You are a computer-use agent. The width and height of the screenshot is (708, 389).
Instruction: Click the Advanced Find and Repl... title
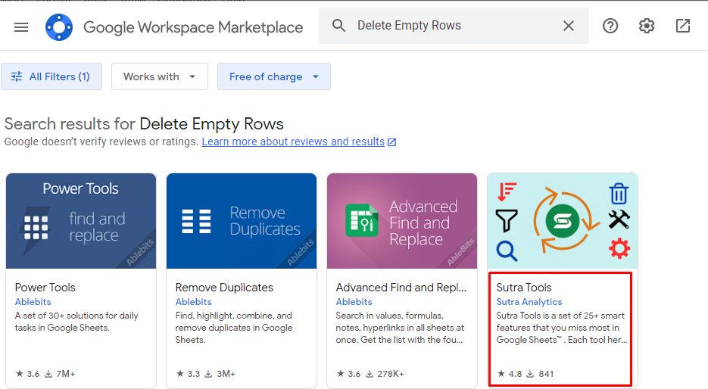[x=401, y=288]
